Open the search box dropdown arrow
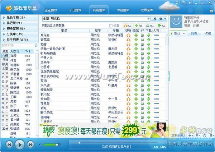Image resolution: width=215 pixels, height=152 pixels. click(x=148, y=19)
